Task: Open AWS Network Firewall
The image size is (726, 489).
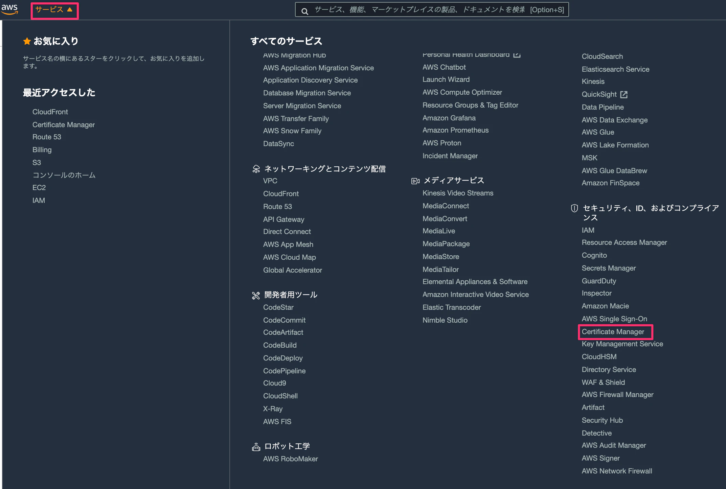Action: click(x=617, y=471)
